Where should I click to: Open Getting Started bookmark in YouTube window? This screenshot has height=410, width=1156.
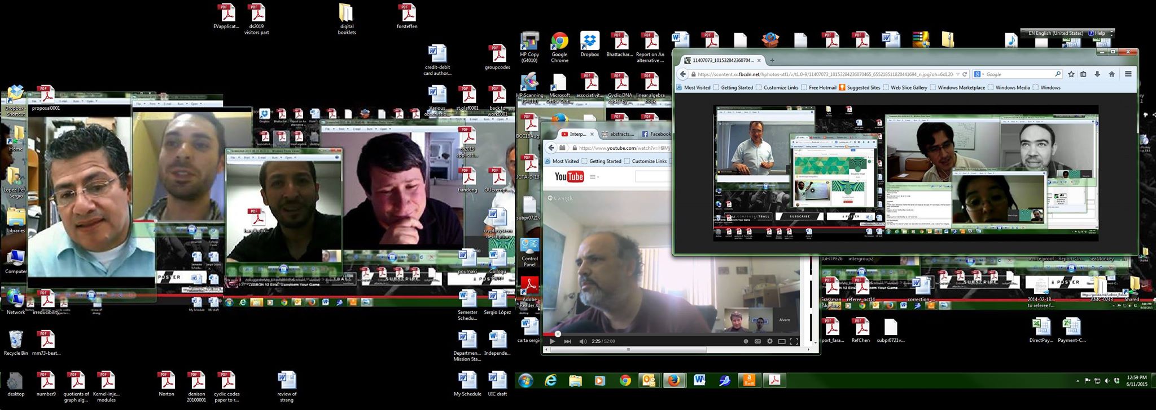[x=601, y=161]
